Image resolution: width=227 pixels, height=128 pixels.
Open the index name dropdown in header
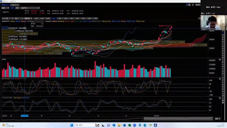[30, 8]
